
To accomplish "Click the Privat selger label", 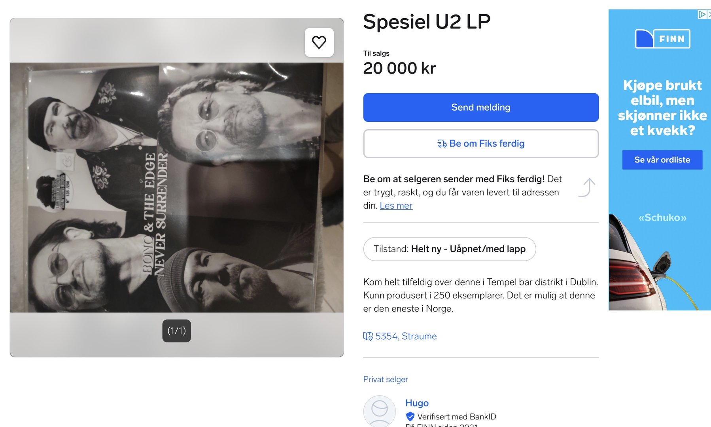I will click(x=386, y=380).
